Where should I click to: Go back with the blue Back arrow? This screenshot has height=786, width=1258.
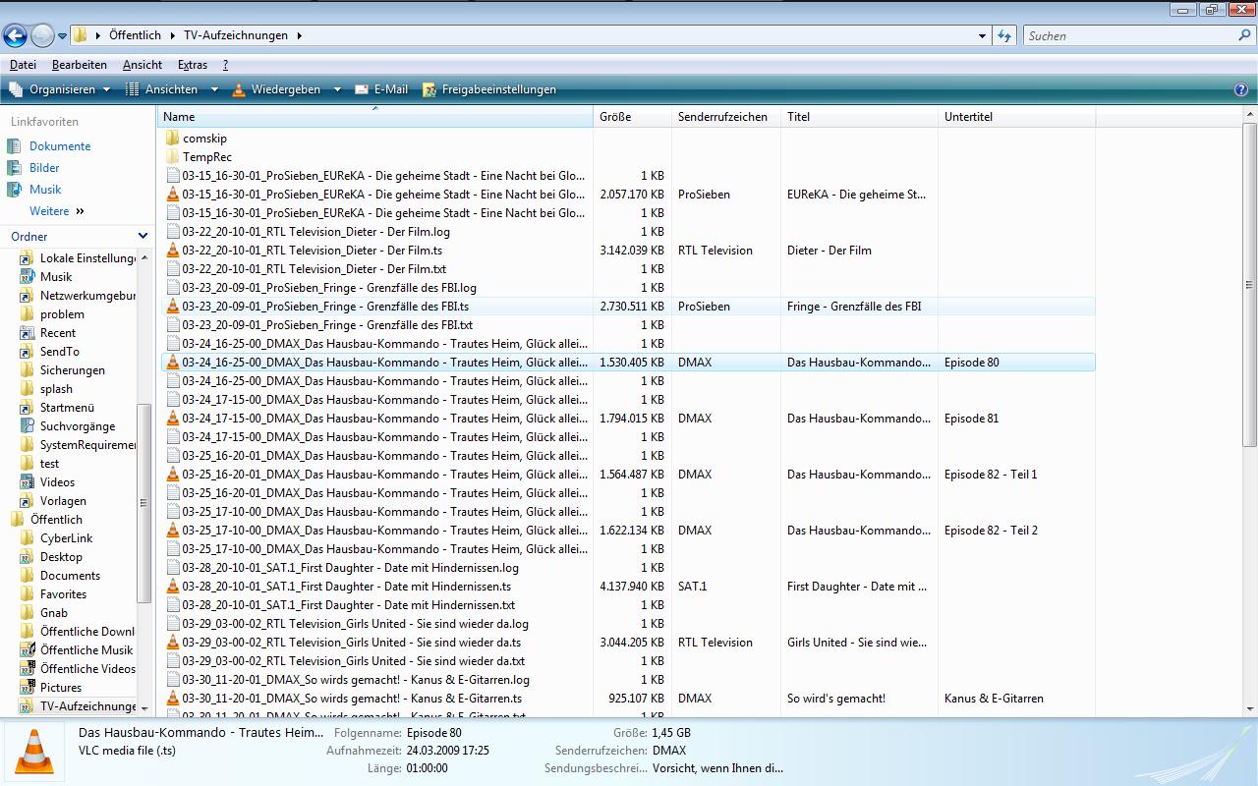pos(15,36)
